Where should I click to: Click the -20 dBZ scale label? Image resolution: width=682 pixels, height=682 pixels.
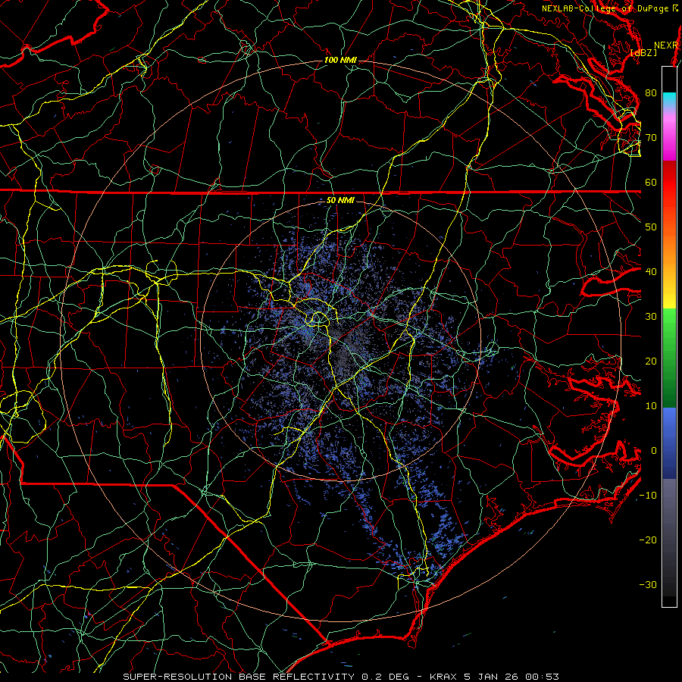[648, 540]
